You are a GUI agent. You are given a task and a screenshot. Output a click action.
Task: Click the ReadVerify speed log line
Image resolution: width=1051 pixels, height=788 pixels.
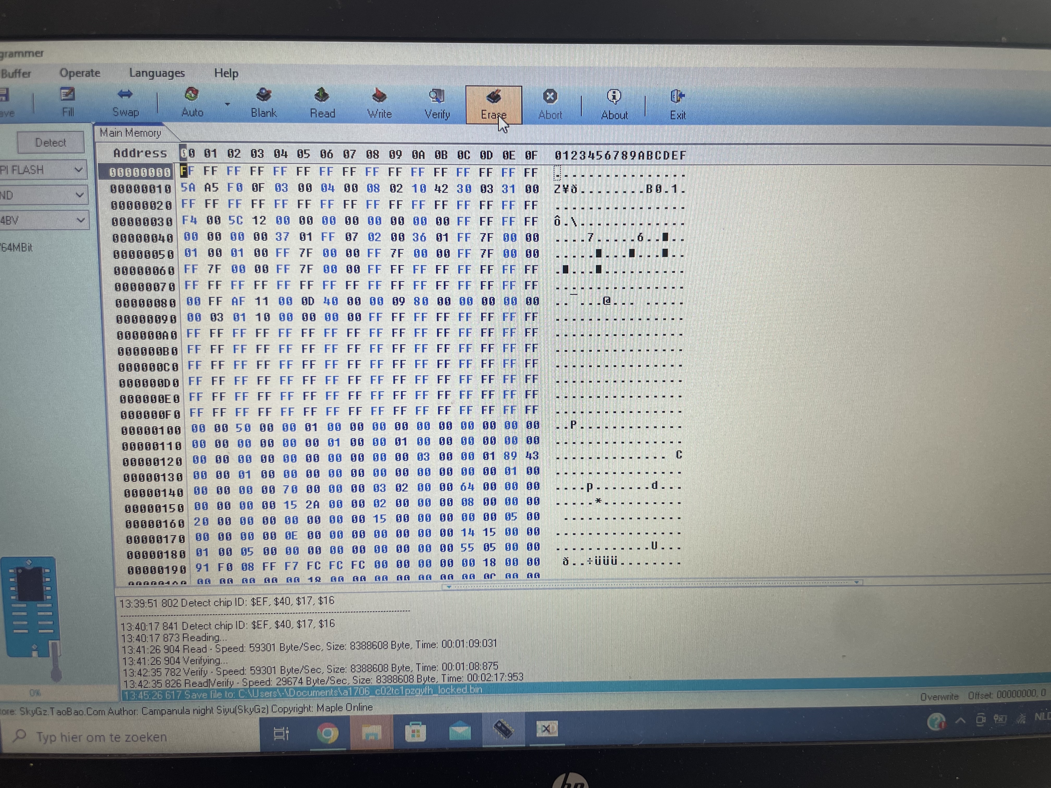click(323, 680)
